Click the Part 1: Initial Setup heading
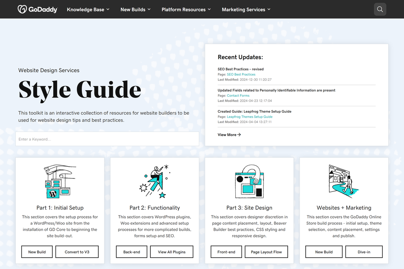Viewport: 404px width, 269px height. pyautogui.click(x=60, y=208)
